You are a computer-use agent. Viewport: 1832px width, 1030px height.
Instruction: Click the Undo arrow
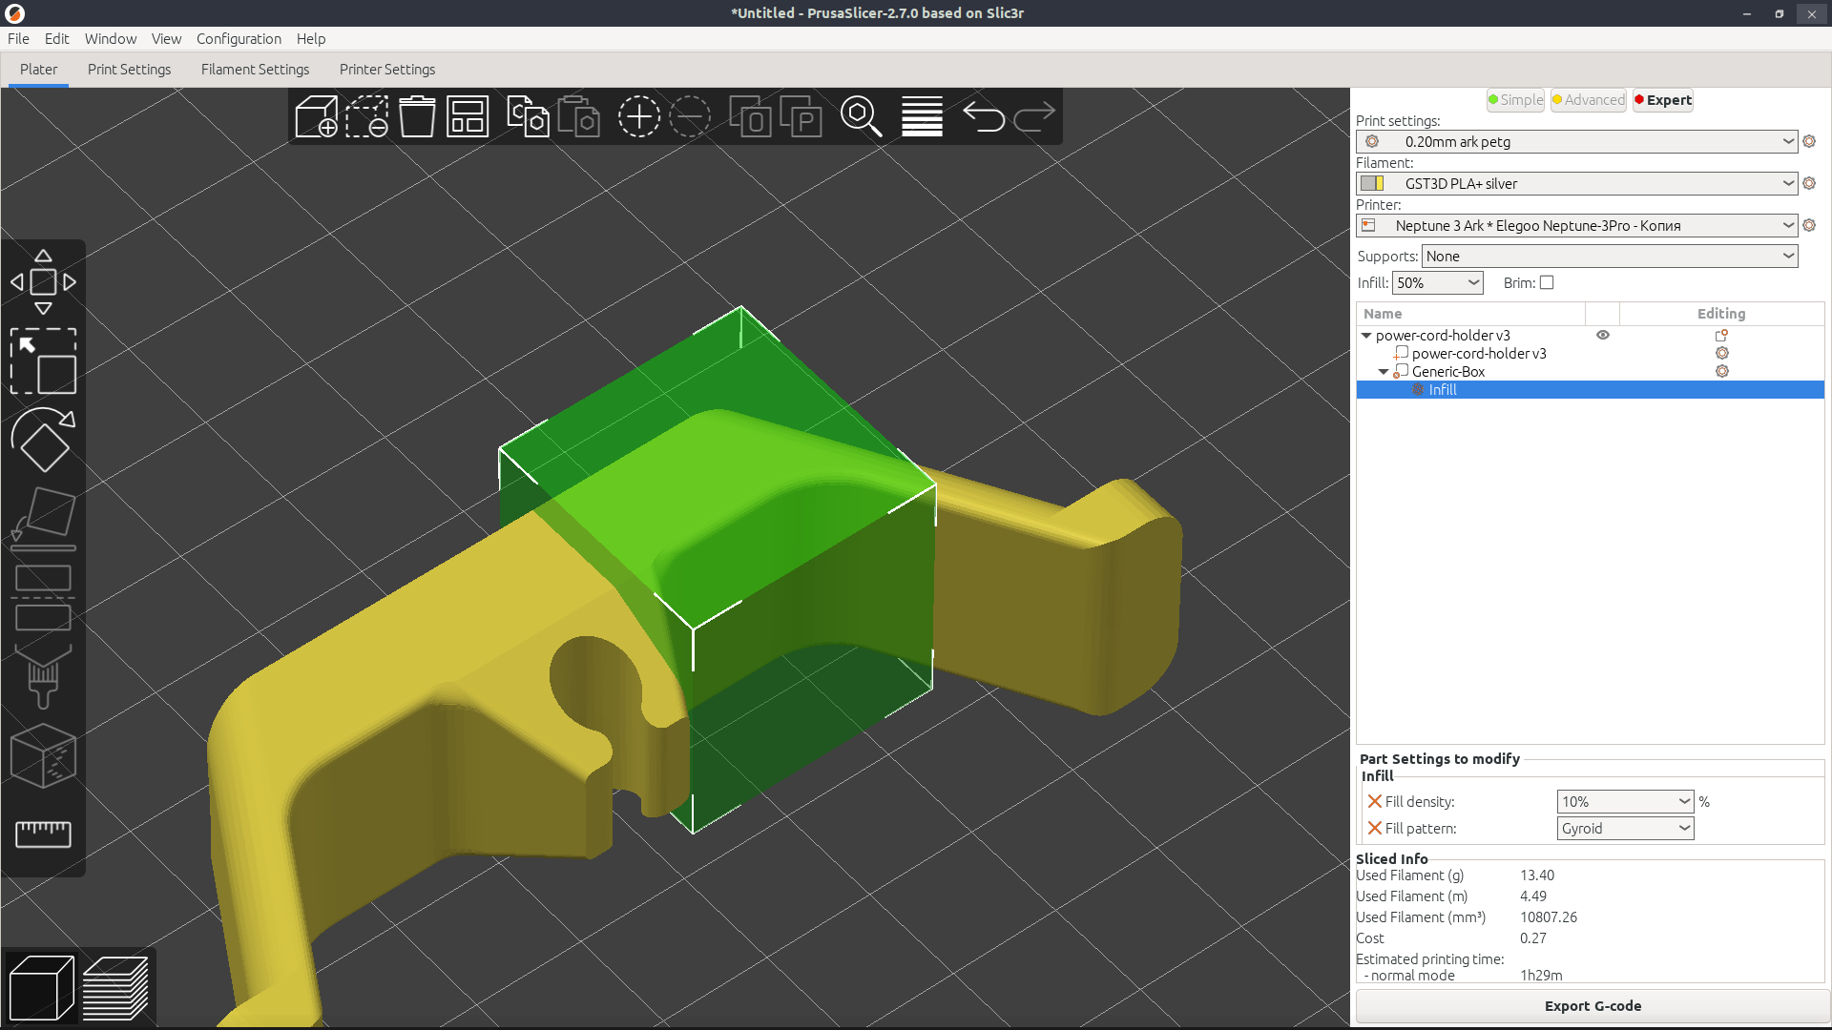pyautogui.click(x=983, y=116)
